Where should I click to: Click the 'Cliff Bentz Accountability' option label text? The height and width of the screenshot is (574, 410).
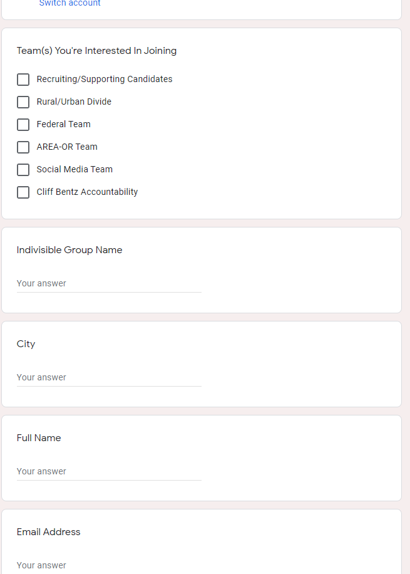[x=87, y=192]
